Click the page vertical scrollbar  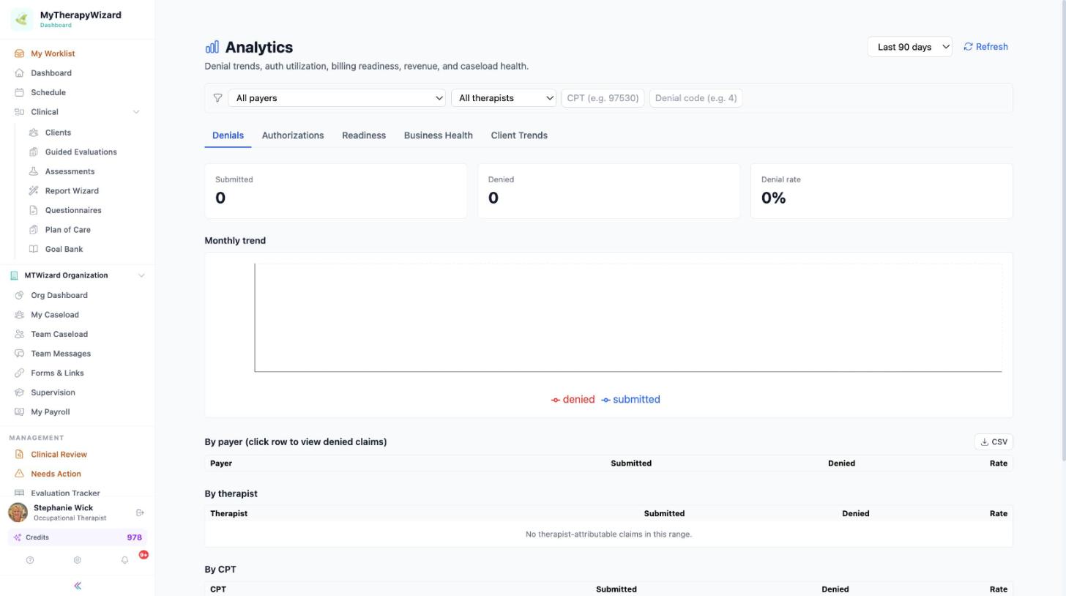[x=1063, y=231]
